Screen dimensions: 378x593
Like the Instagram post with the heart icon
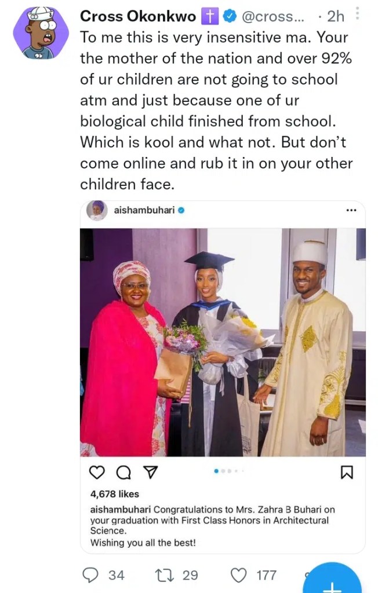coord(97,473)
